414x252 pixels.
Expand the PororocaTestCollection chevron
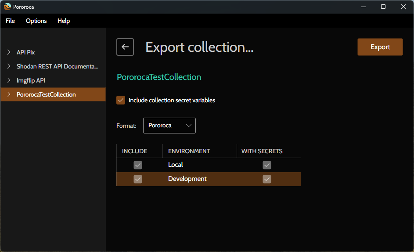click(9, 94)
